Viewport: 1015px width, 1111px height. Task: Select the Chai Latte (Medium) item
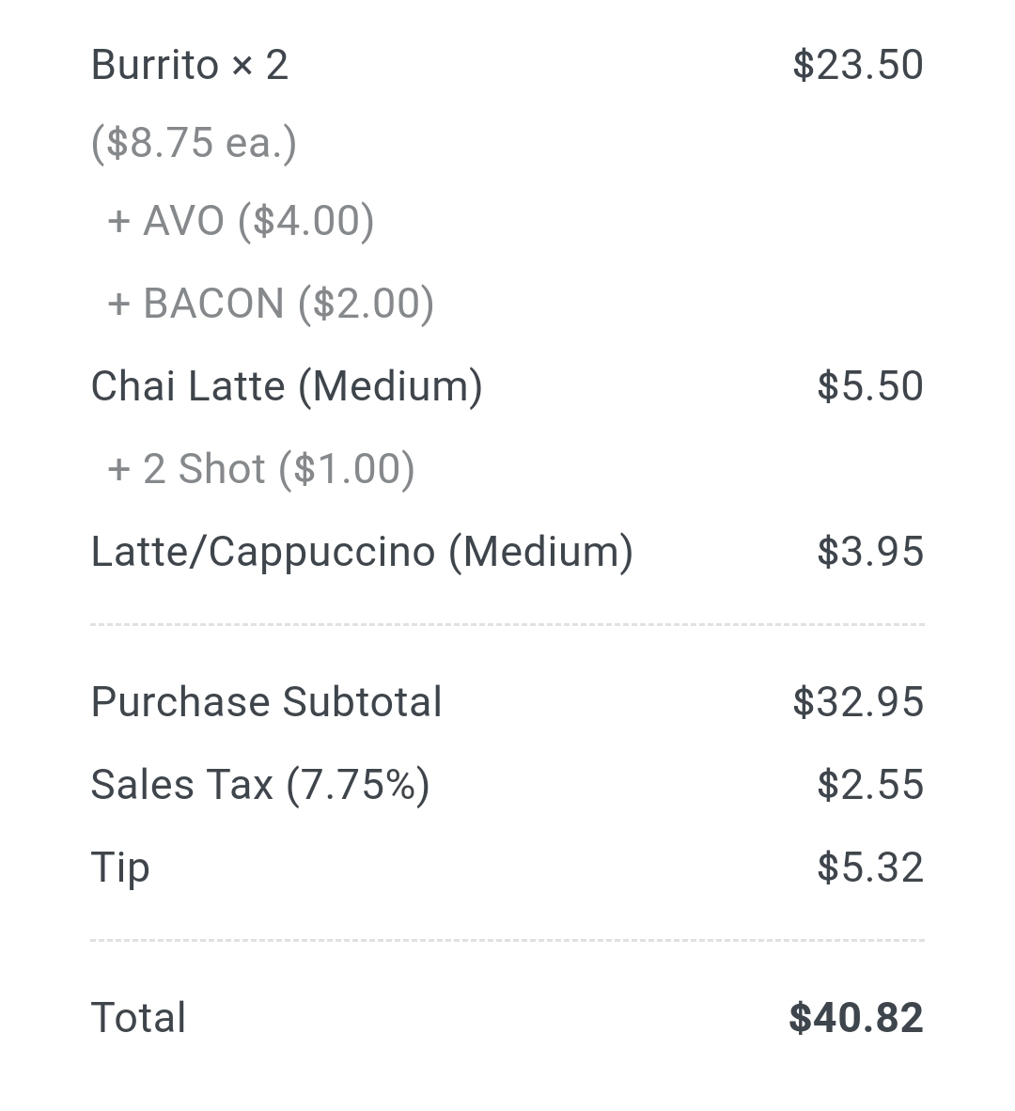point(287,386)
